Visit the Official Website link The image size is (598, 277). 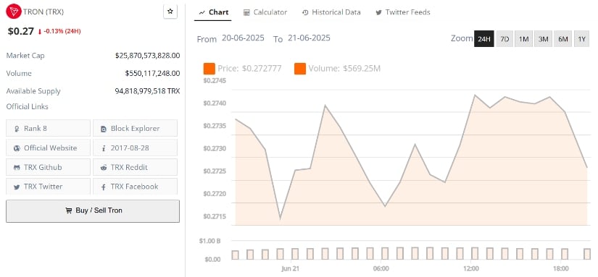pos(48,148)
